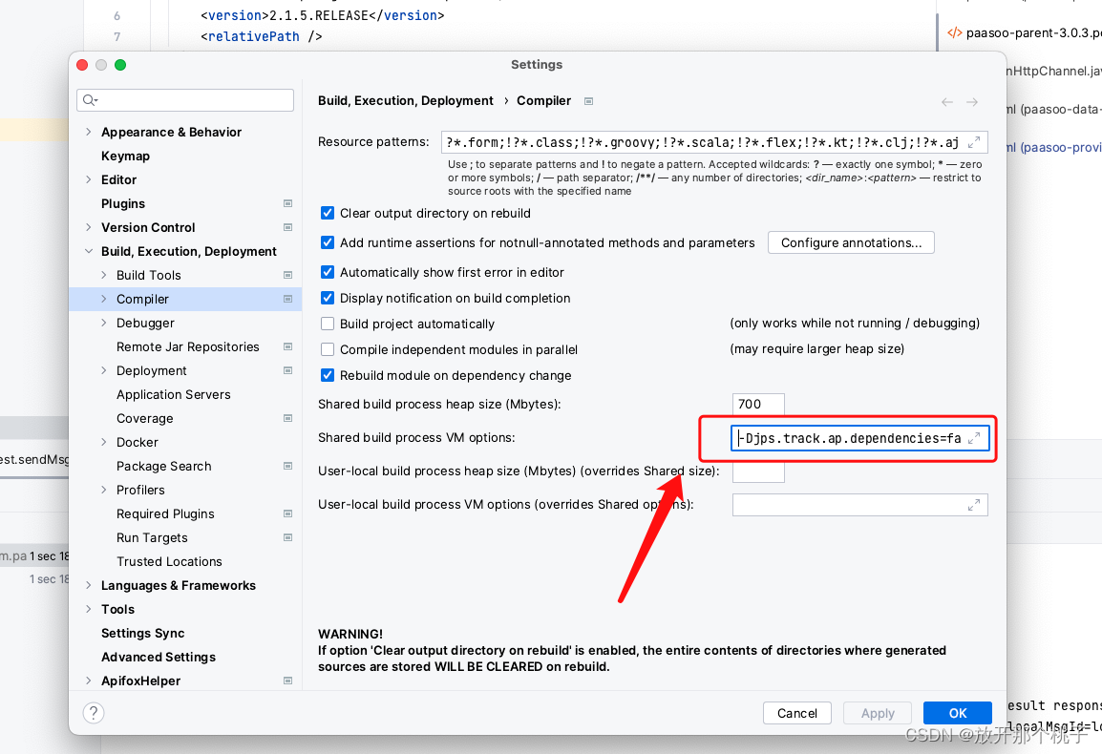Select paasoo-parent-3.0.3 editor tab behind dialog
This screenshot has height=754, width=1102.
click(1024, 33)
